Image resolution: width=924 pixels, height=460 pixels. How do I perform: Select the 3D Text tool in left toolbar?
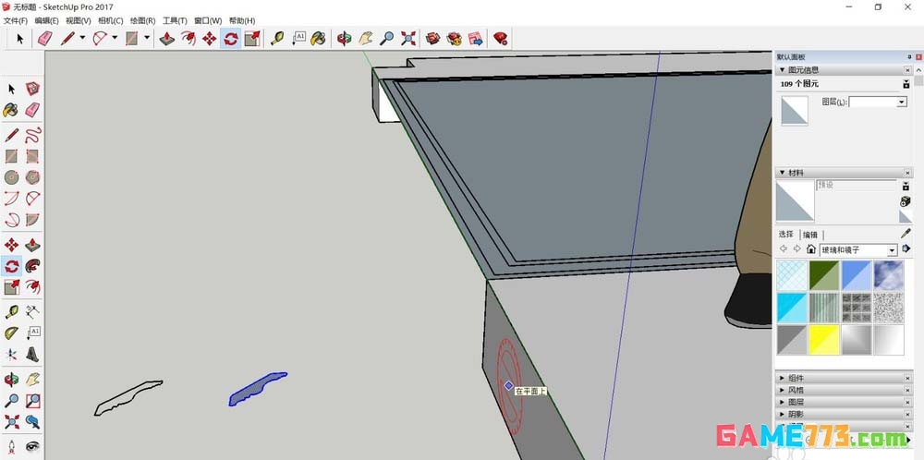[32, 354]
